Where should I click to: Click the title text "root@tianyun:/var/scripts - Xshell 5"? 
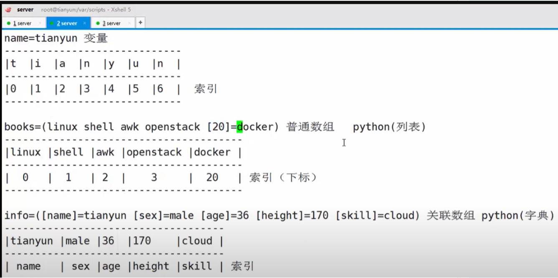86,10
